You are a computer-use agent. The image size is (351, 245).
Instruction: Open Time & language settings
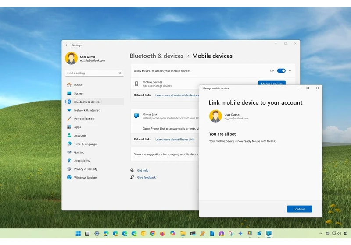(x=94, y=144)
